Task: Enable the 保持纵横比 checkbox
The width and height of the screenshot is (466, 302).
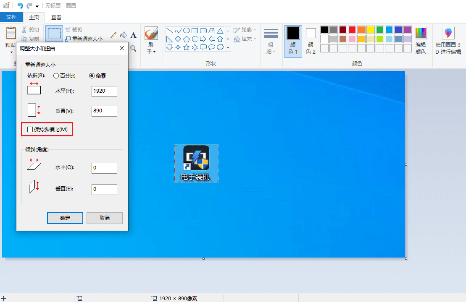Action: click(x=30, y=130)
